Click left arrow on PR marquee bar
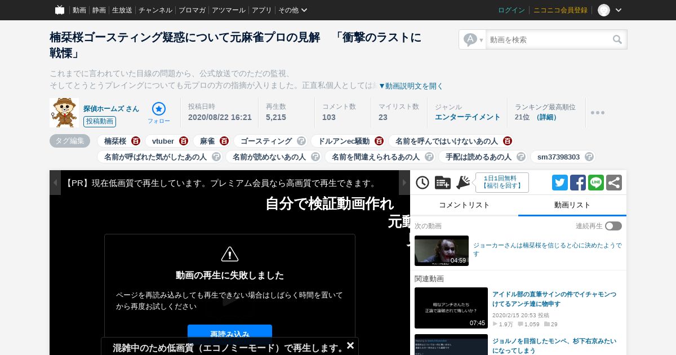Viewport: 676px width, 355px height. [55, 183]
